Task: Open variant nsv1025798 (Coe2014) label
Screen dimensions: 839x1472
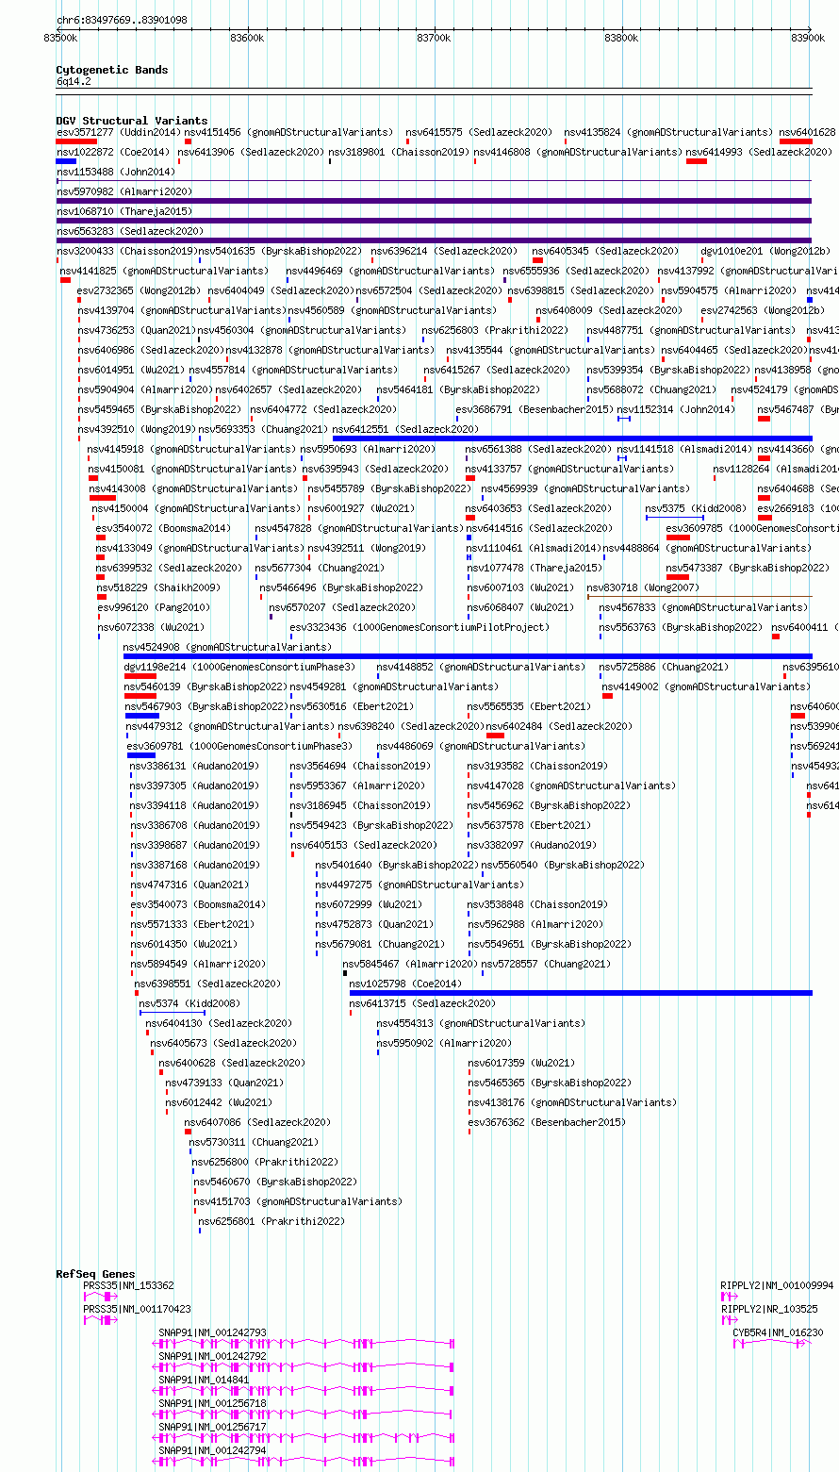Action: [x=405, y=984]
